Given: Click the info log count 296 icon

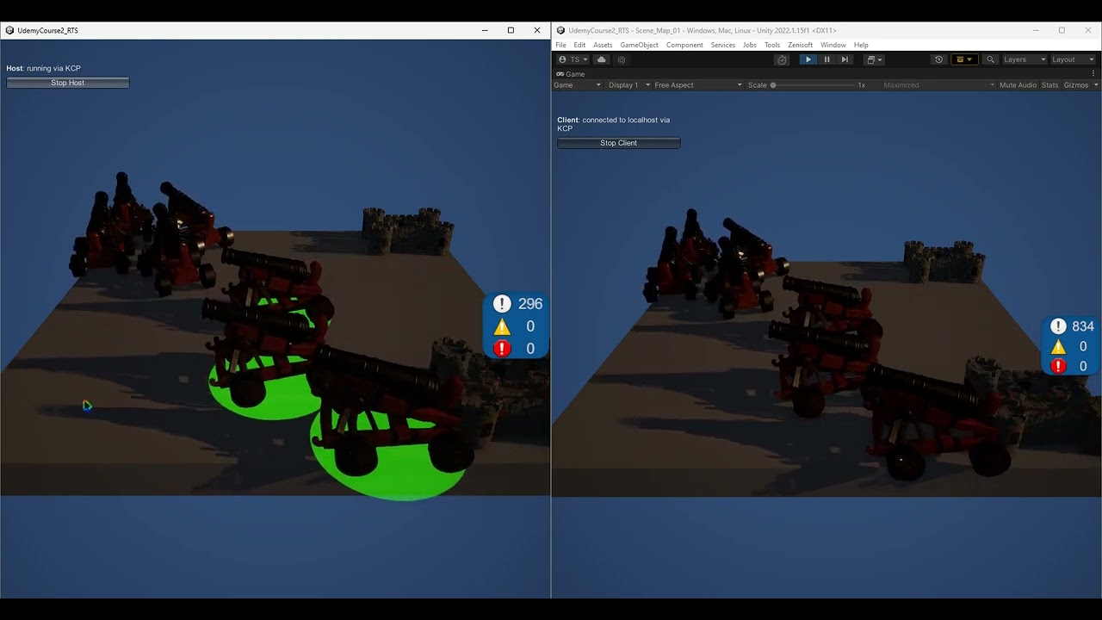Looking at the screenshot, I should [502, 304].
